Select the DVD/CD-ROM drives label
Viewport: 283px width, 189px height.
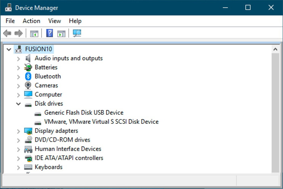click(x=62, y=140)
